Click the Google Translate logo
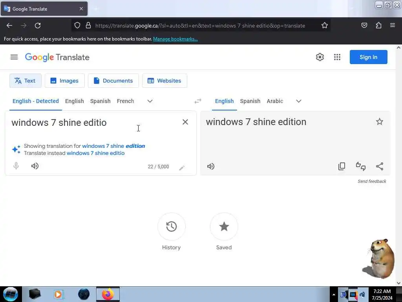 coord(57,57)
